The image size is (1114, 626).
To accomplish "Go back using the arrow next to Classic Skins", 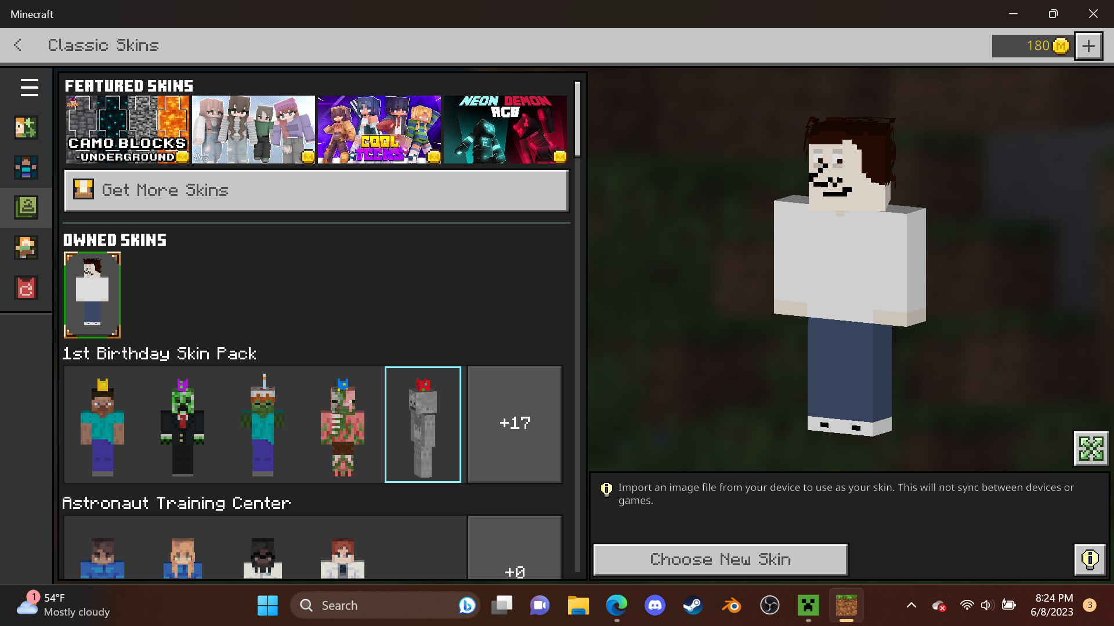I will 17,45.
